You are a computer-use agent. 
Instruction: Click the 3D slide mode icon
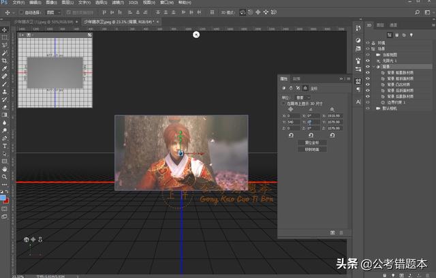coord(266,12)
